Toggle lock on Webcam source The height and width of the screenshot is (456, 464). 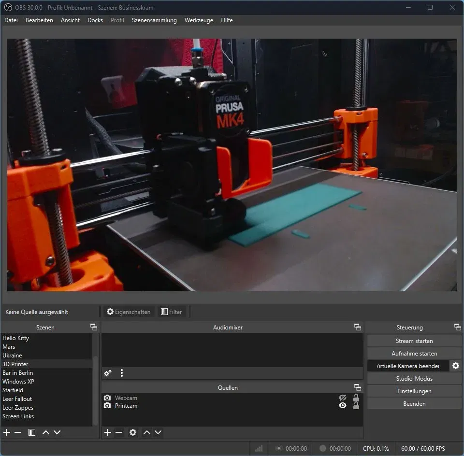[x=356, y=398]
